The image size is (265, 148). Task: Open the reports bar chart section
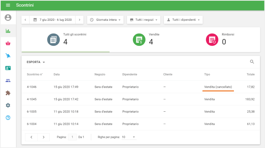[x=8, y=31]
